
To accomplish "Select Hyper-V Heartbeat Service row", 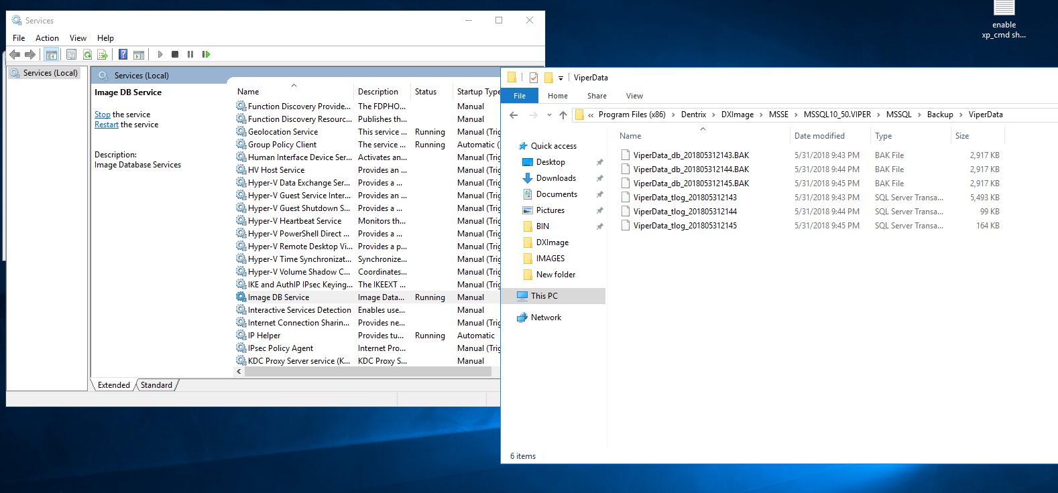I will coord(367,221).
